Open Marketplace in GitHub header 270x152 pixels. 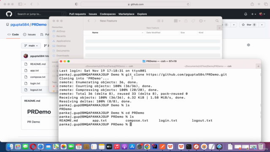click(127, 14)
